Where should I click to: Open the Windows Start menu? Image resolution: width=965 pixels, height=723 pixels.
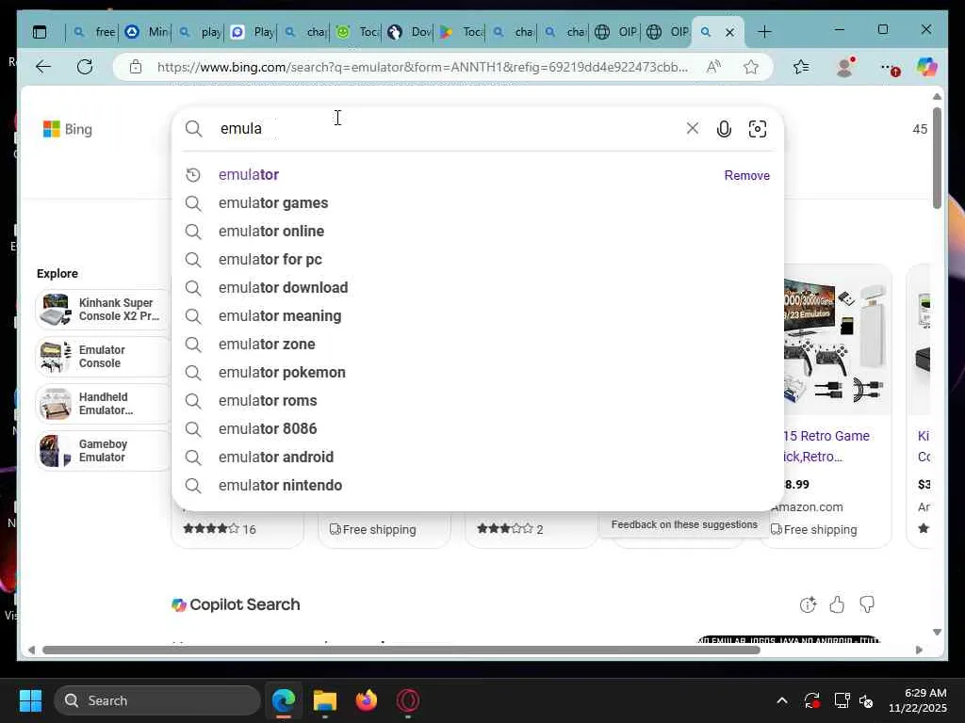tap(31, 700)
